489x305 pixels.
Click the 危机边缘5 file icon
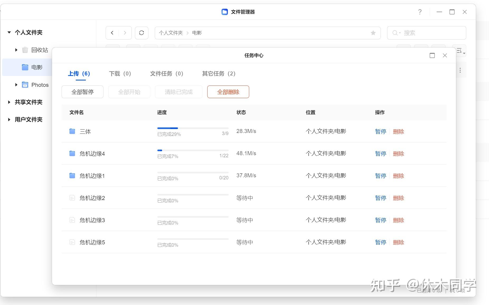click(x=72, y=242)
